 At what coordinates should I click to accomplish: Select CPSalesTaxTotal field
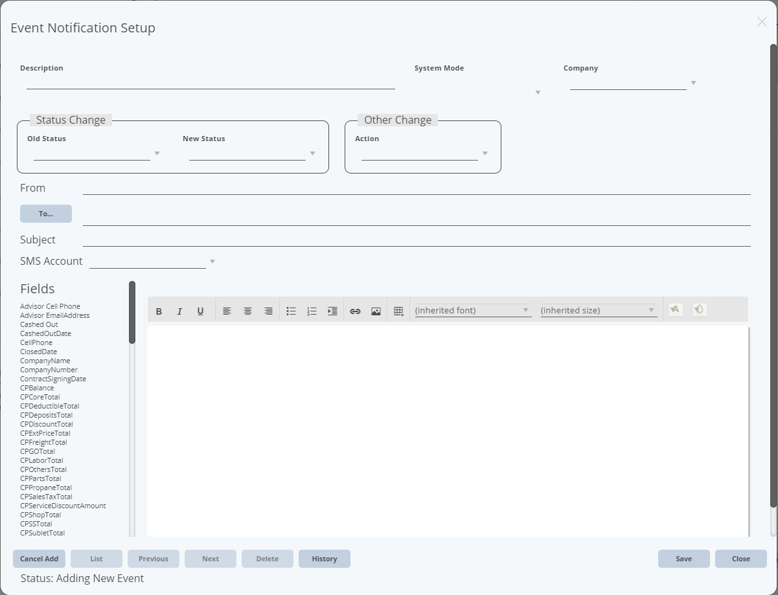pos(46,497)
